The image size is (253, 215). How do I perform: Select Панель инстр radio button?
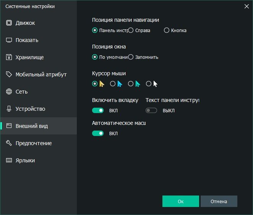click(95, 30)
